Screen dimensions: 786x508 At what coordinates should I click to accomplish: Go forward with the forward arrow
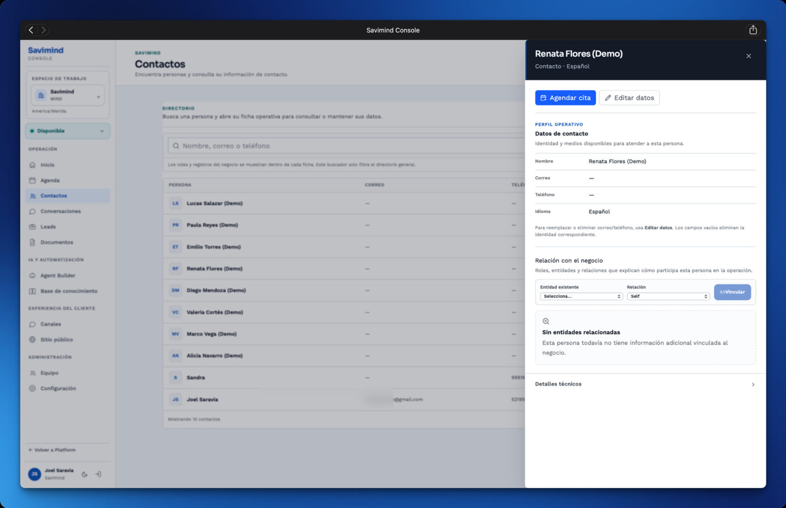point(43,30)
